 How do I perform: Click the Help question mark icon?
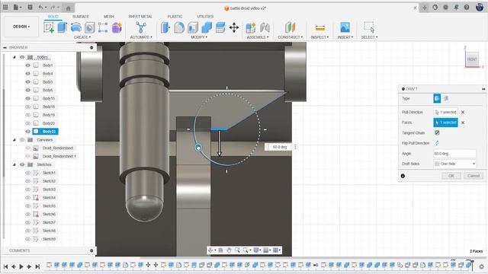467,7
